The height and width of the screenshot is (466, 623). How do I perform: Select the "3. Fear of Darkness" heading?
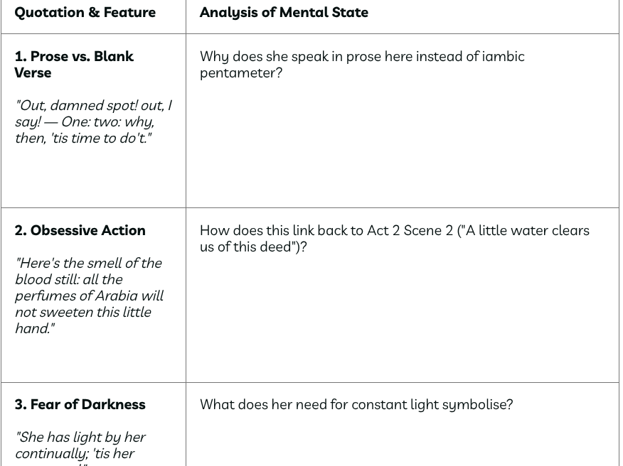80,404
